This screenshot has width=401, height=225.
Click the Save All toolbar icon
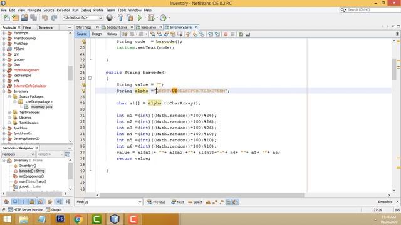(33, 18)
